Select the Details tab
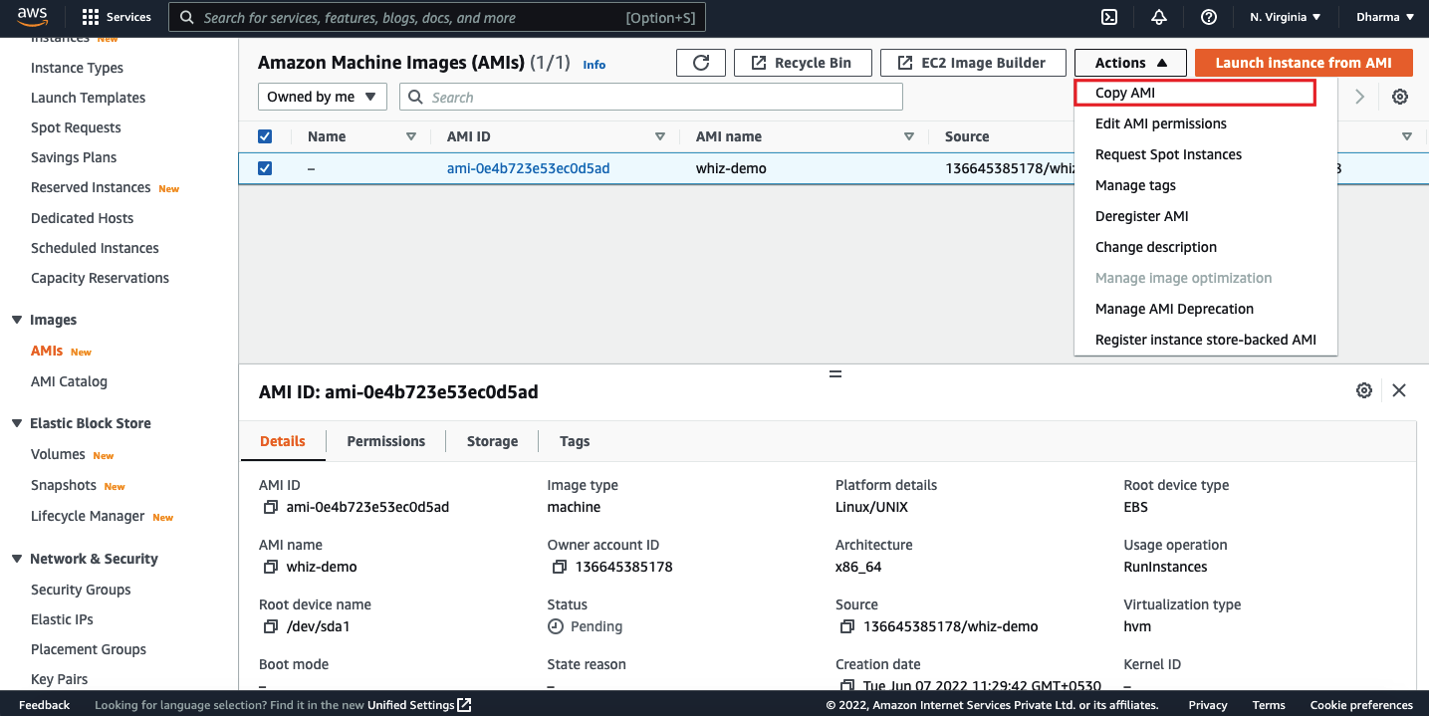The height and width of the screenshot is (716, 1429). (283, 441)
